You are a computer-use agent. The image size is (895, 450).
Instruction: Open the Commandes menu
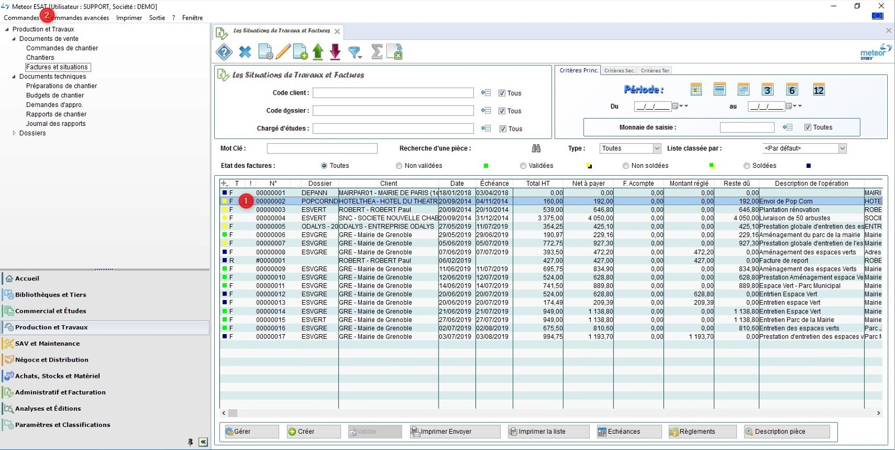pos(21,18)
